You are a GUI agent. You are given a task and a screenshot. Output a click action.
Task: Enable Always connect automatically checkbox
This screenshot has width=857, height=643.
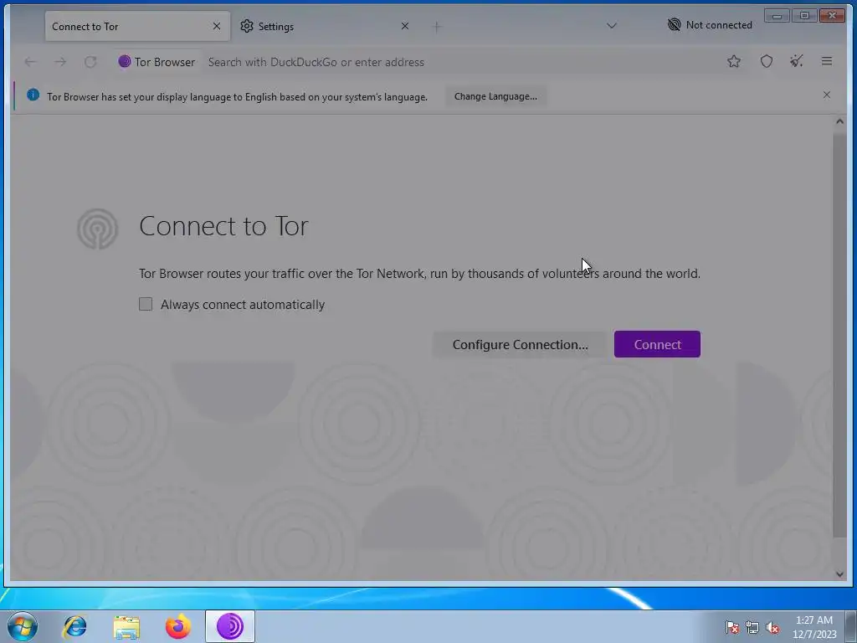pos(146,304)
